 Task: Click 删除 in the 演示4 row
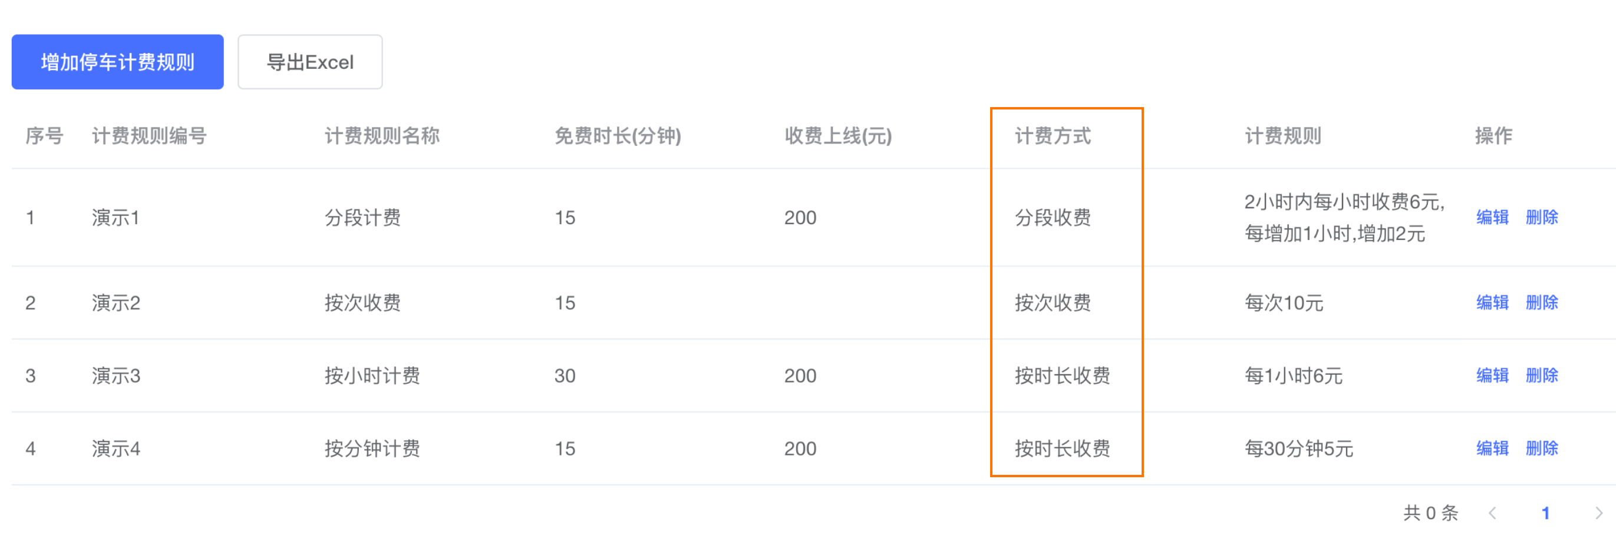[1541, 448]
